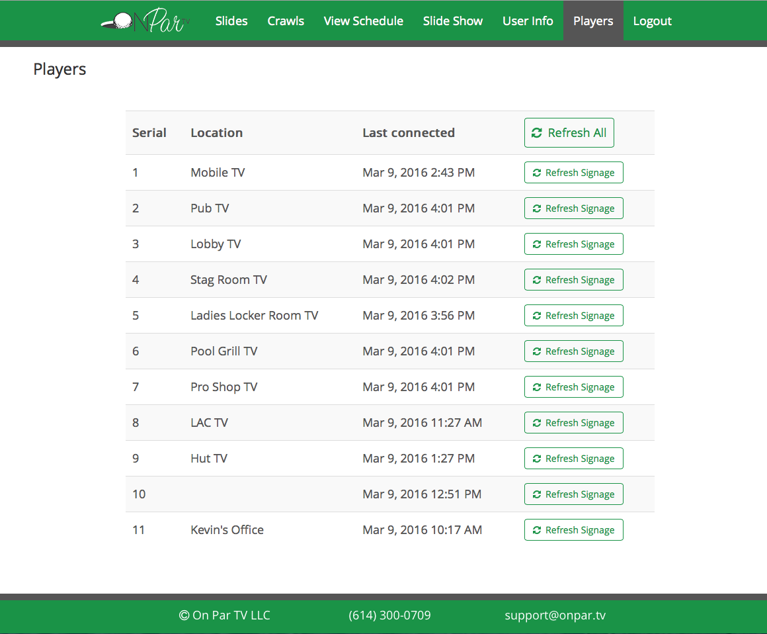
Task: Click the Mar 9, 2016 3:56 PM timestamp
Action: (419, 315)
